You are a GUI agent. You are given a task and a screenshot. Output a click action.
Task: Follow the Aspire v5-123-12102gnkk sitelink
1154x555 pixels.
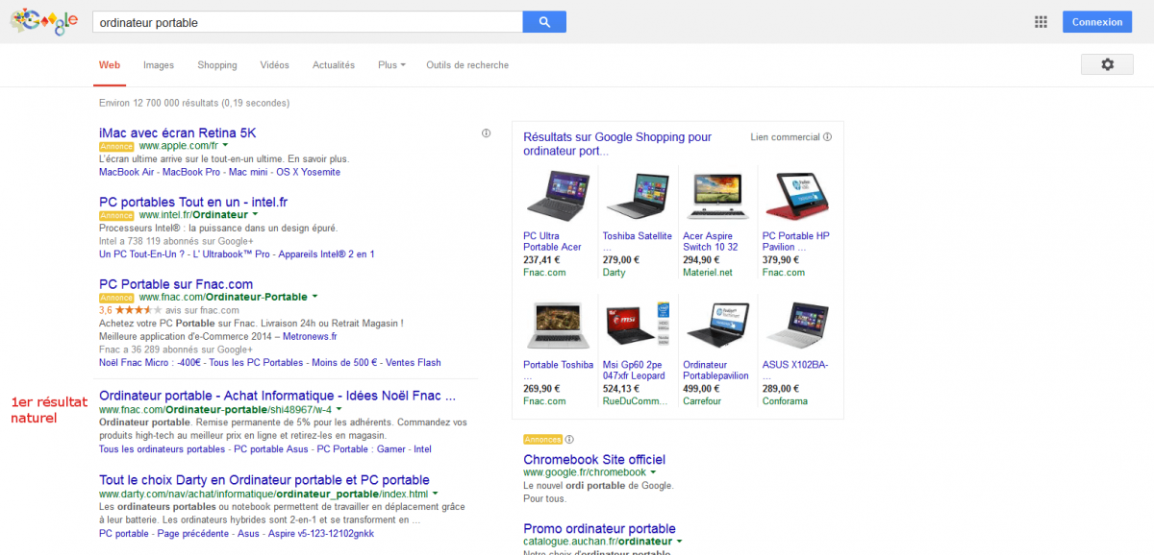click(x=320, y=533)
